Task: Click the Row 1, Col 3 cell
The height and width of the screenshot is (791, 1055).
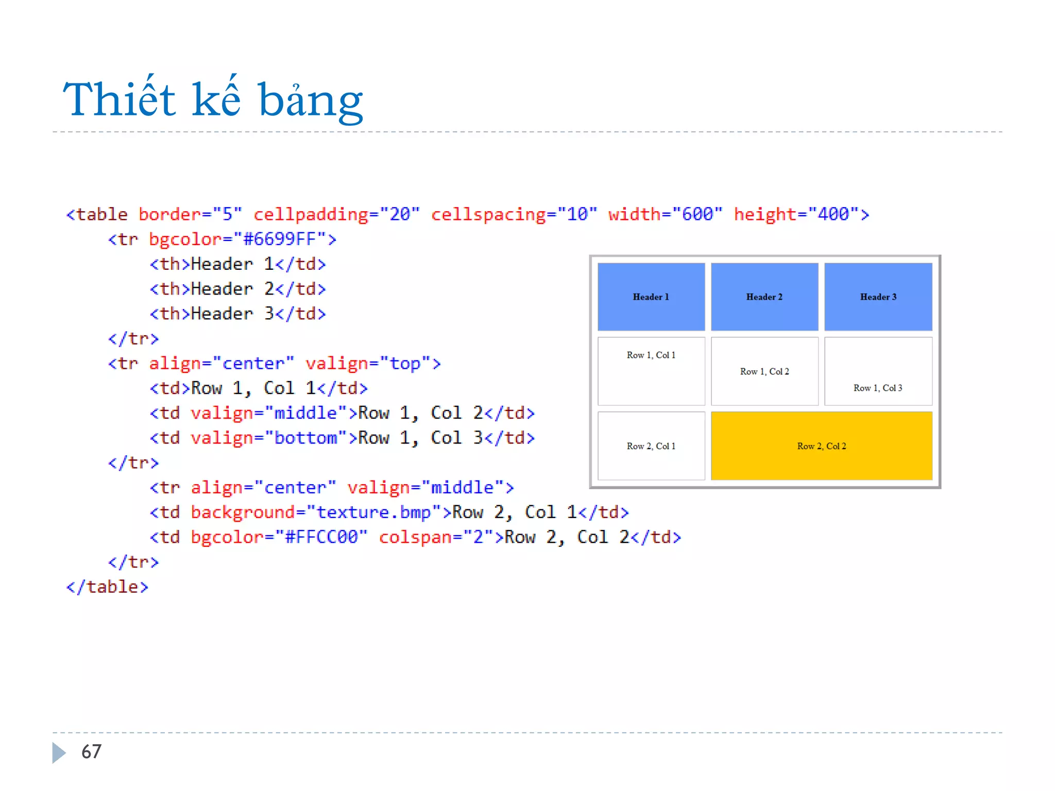Action: [x=878, y=371]
